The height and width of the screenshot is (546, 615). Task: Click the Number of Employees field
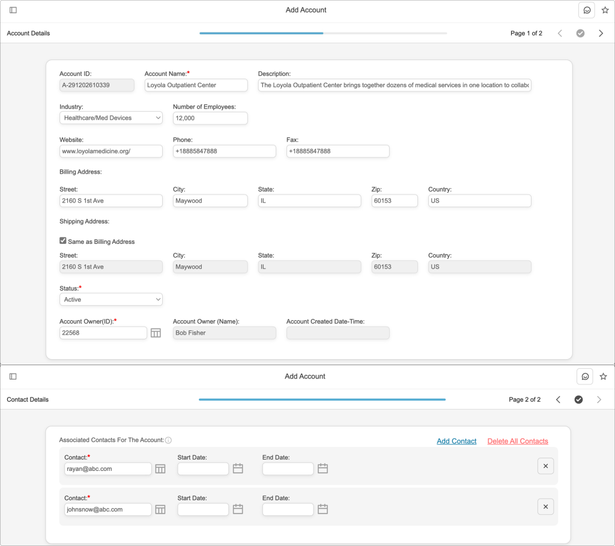click(210, 118)
